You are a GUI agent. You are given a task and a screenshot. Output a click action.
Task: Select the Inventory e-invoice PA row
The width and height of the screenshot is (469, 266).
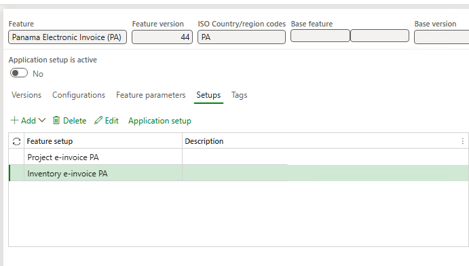(239, 173)
